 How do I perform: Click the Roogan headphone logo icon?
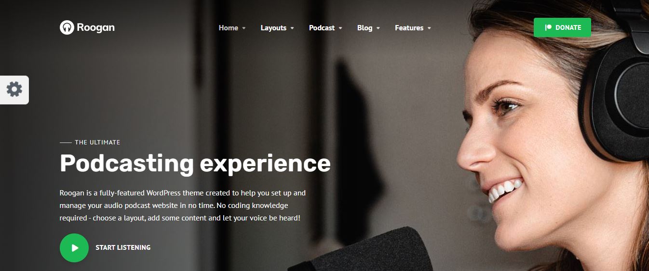[x=67, y=27]
